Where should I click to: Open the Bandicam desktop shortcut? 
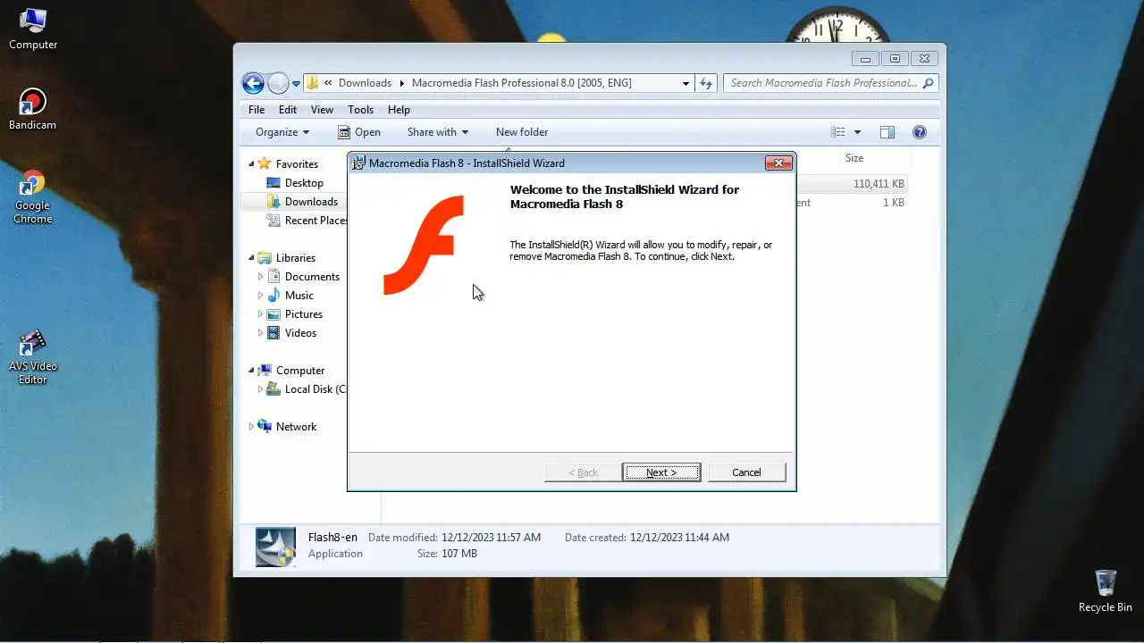pos(32,110)
